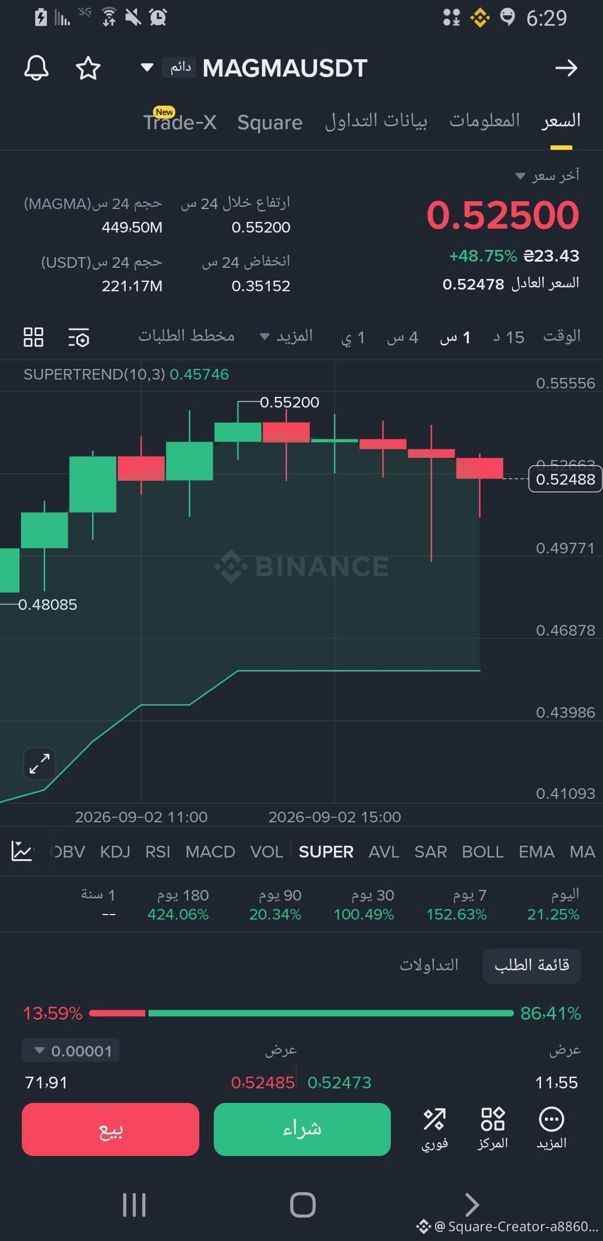Tap the arrow icon at top right
This screenshot has height=1241, width=603.
click(x=566, y=68)
